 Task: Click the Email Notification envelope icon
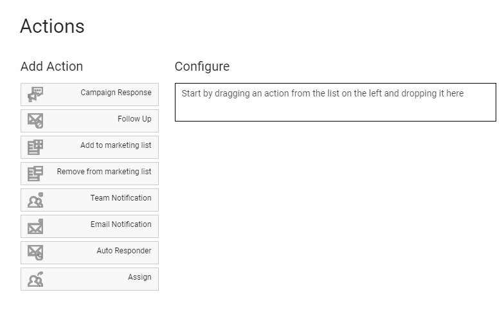click(35, 226)
